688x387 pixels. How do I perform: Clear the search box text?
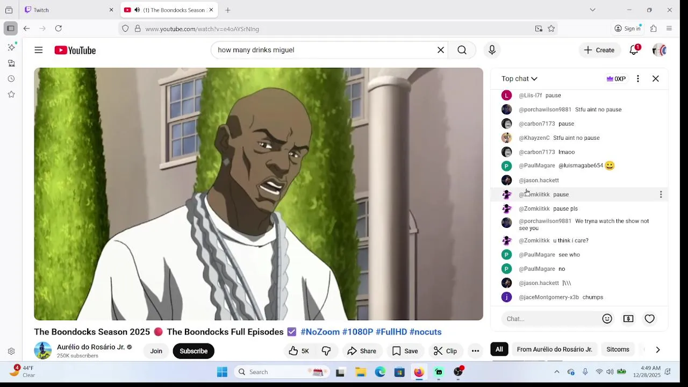click(441, 50)
